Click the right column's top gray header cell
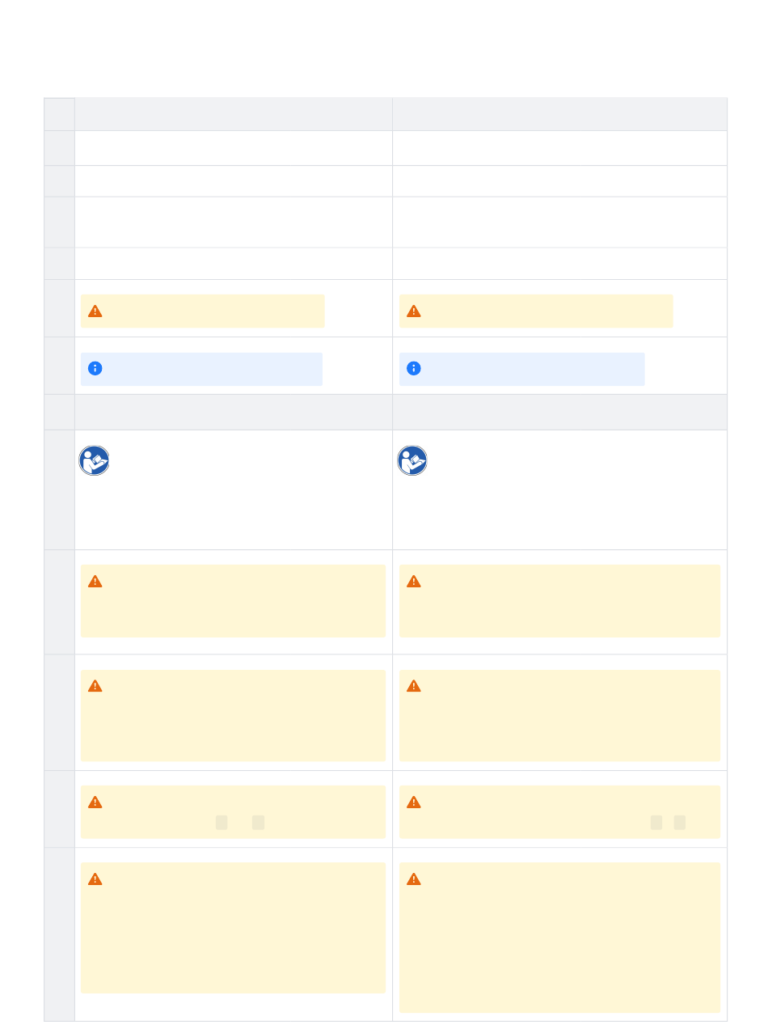Viewport: 768px width, 1025px height. point(559,114)
